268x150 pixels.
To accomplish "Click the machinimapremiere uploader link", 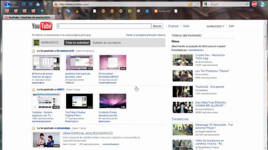I will (x=41, y=121).
